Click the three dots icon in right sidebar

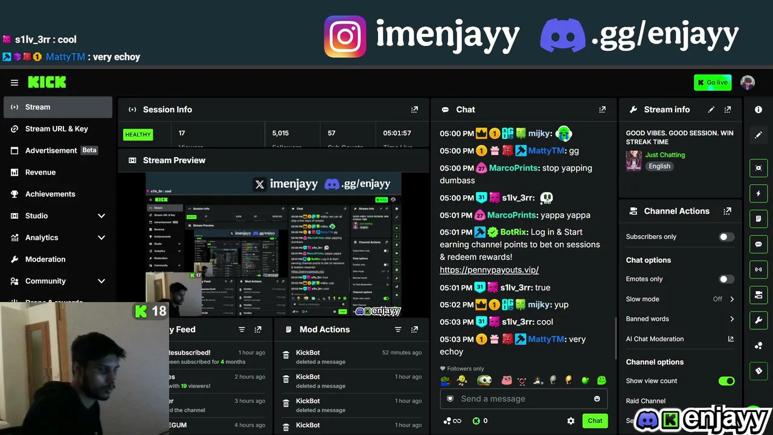(759, 346)
